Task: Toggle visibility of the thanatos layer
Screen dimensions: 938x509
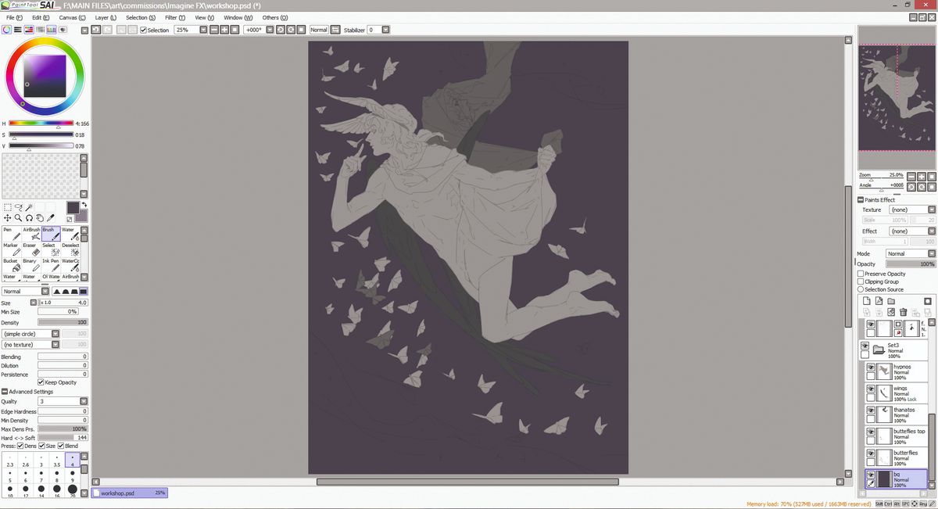Action: coord(870,410)
